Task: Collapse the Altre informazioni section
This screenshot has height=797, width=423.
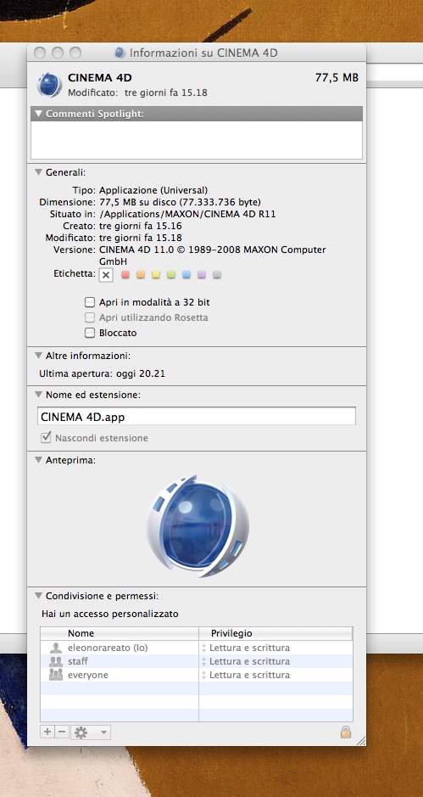Action: (x=39, y=356)
